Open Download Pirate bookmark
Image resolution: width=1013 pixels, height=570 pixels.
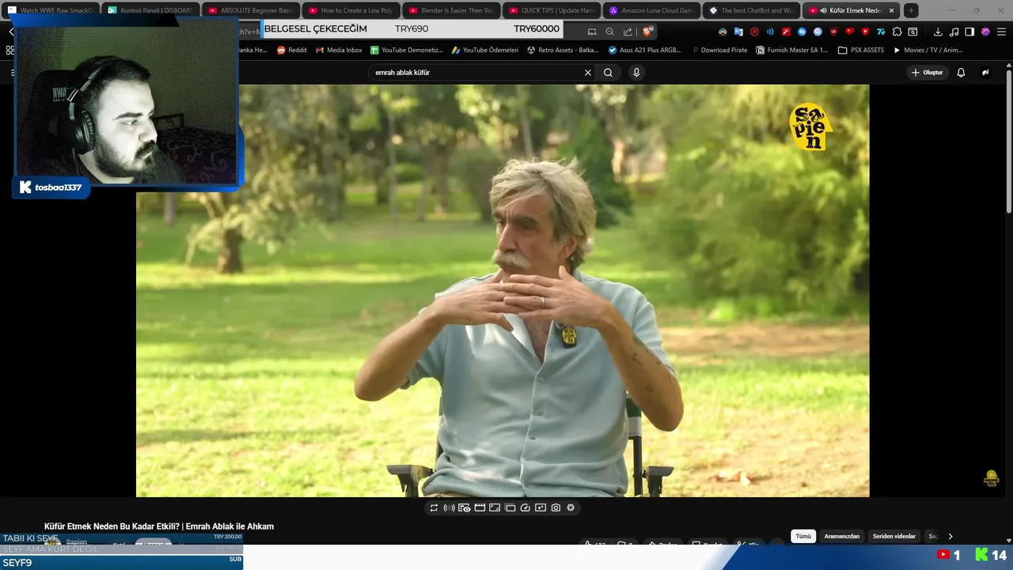[x=719, y=50]
